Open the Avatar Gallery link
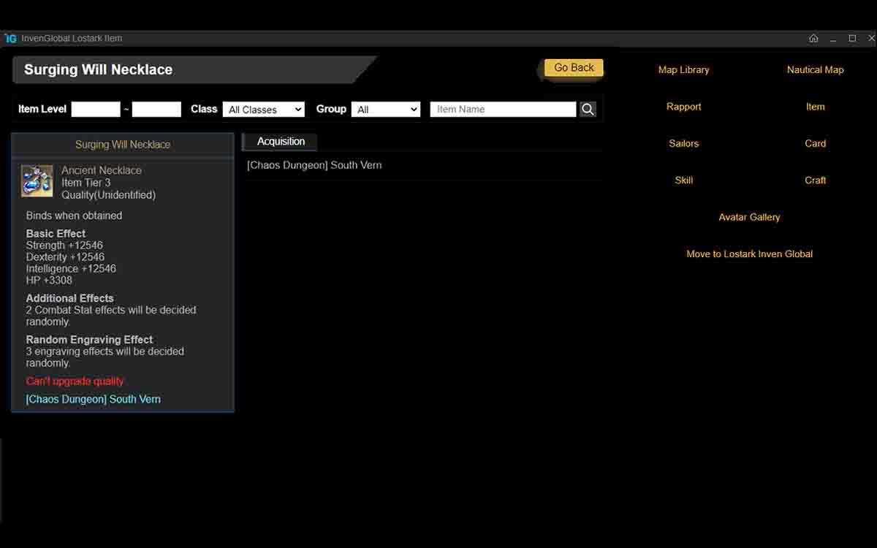The height and width of the screenshot is (548, 877). coord(749,218)
